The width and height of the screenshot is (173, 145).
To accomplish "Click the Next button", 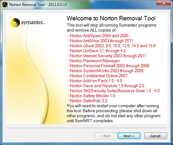I will point(129,136).
